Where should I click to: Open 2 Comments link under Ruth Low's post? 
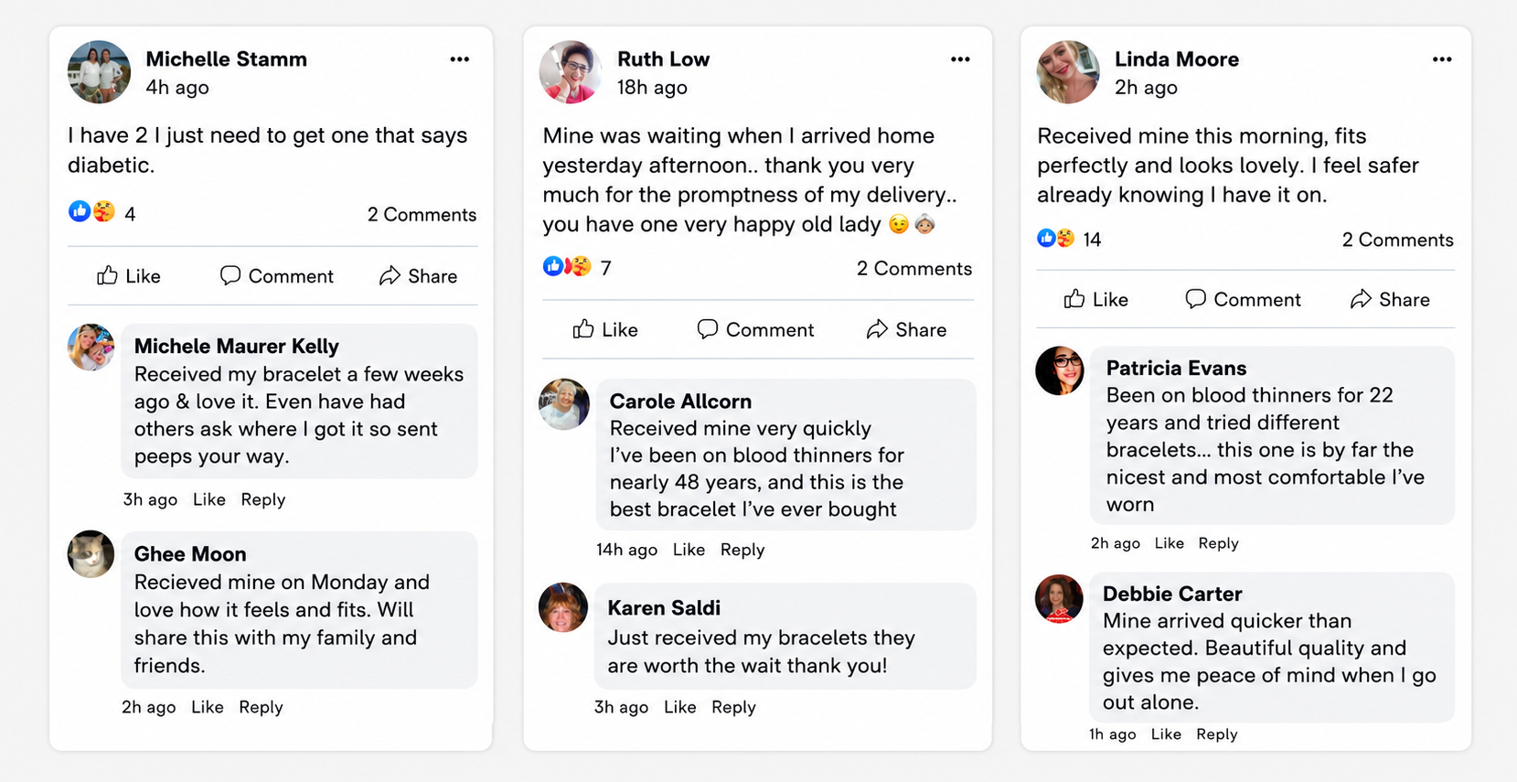coord(913,269)
